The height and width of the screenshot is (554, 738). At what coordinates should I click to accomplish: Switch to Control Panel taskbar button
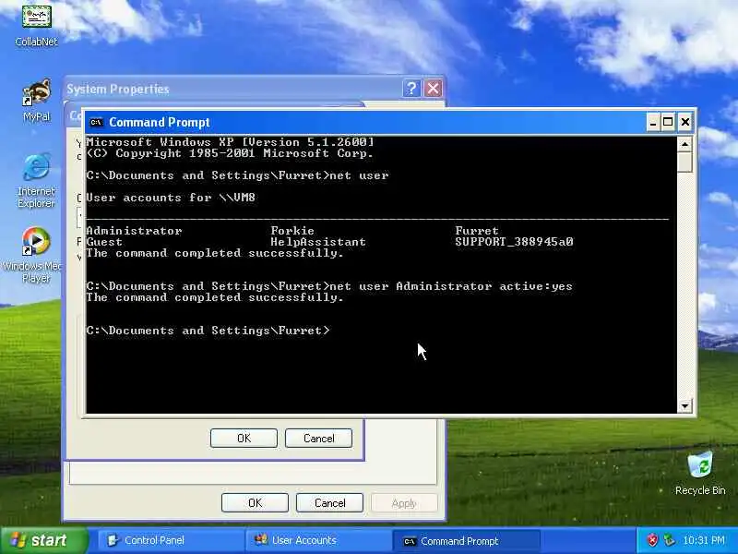170,540
